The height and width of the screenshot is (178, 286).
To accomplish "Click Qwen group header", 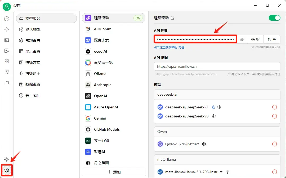I will (x=217, y=132).
